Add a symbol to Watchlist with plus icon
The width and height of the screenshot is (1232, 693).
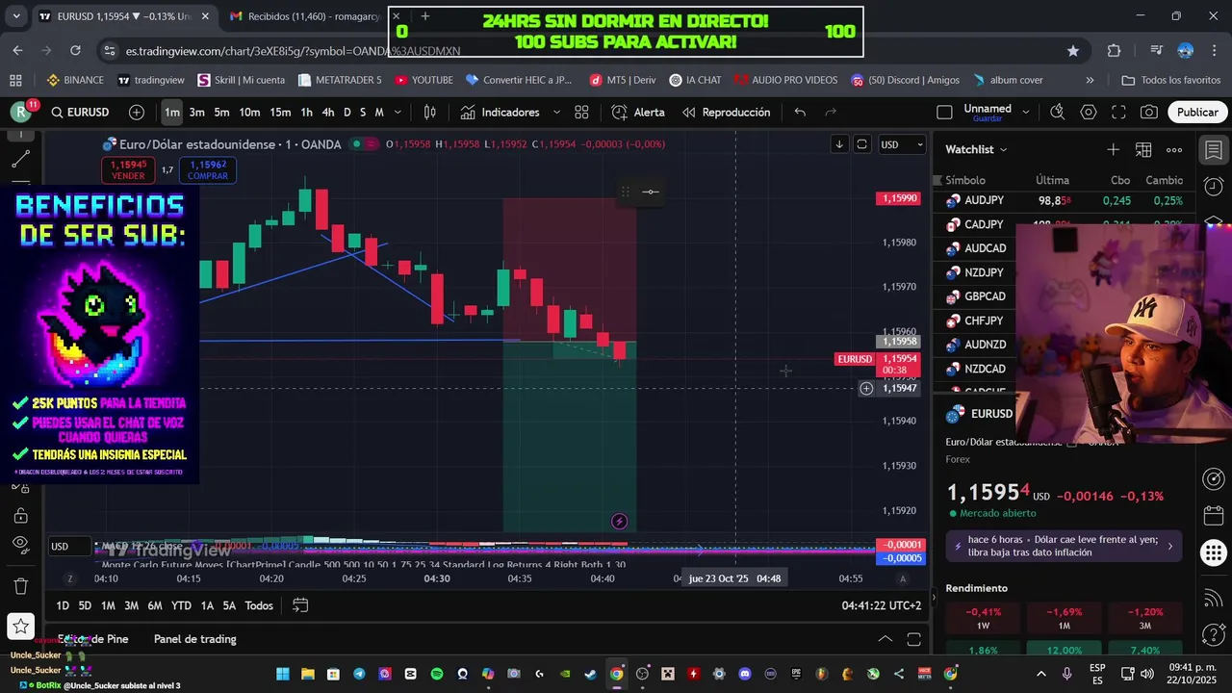[1113, 149]
